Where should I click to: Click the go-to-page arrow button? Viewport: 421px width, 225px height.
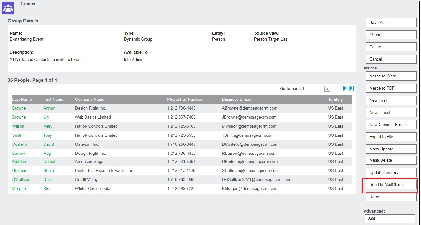tap(327, 89)
